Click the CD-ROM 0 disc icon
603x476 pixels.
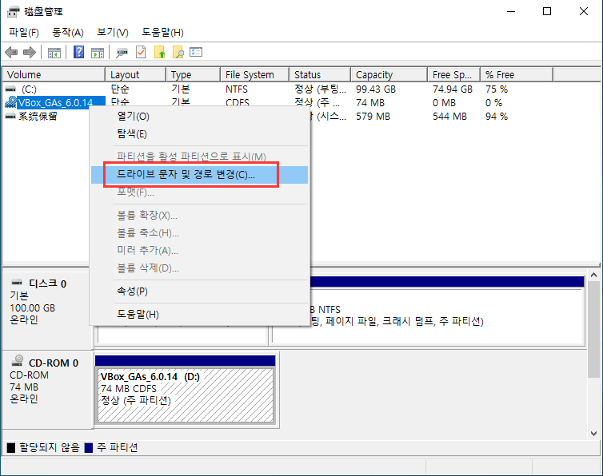click(x=18, y=361)
